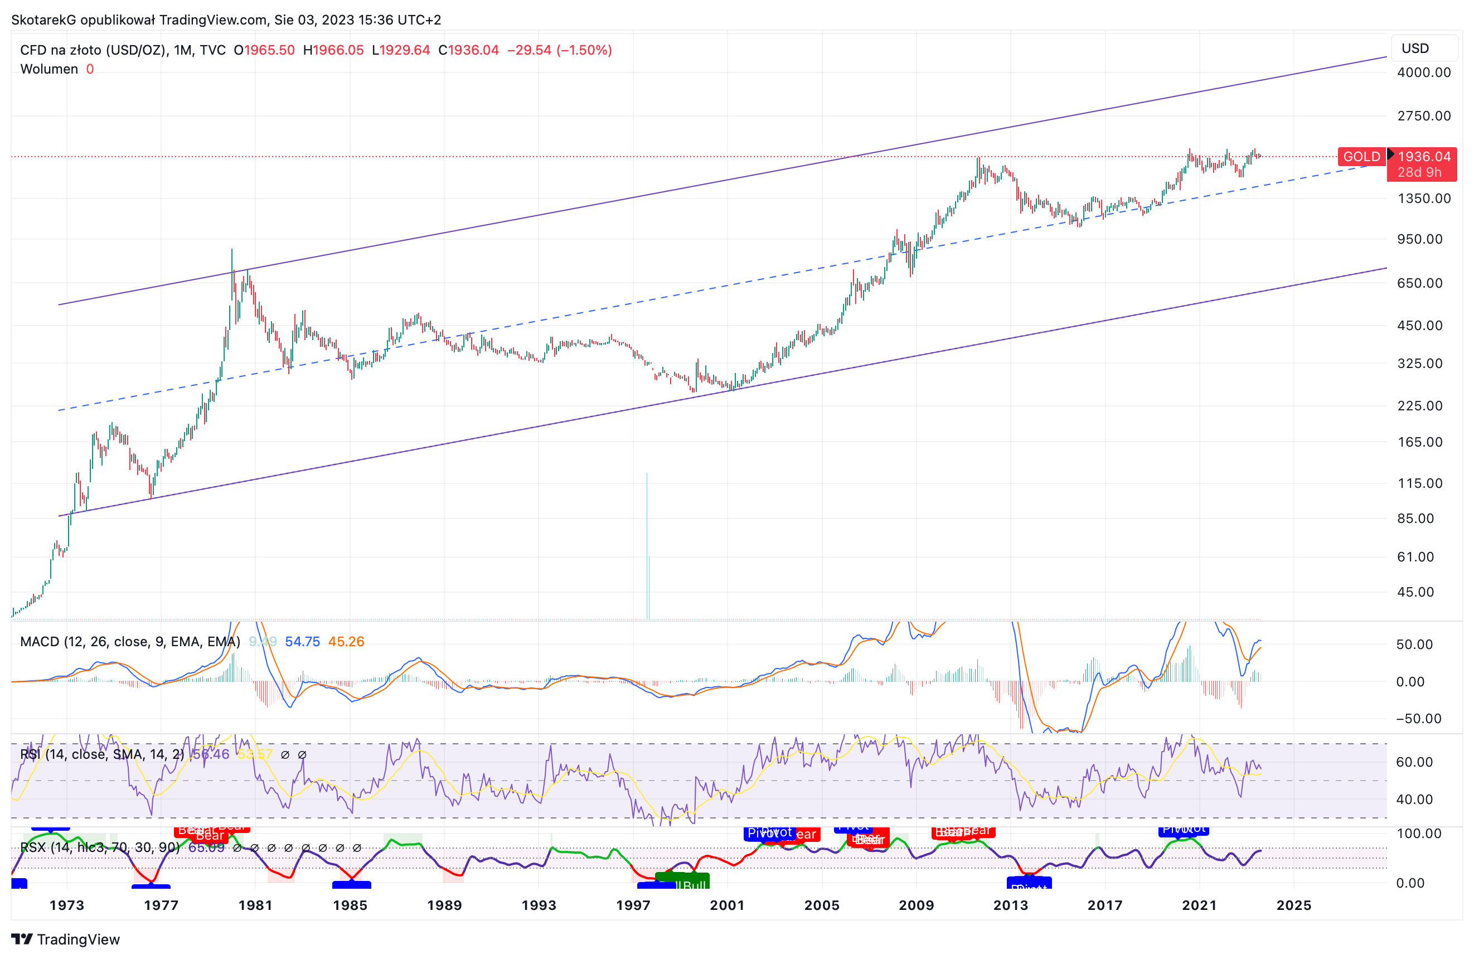1474x959 pixels.
Task: Click the 950.00 price axis label
Action: coord(1419,239)
